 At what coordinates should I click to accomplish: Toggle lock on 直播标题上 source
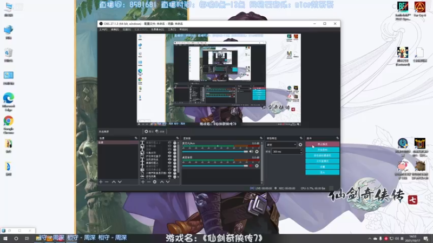(x=174, y=163)
